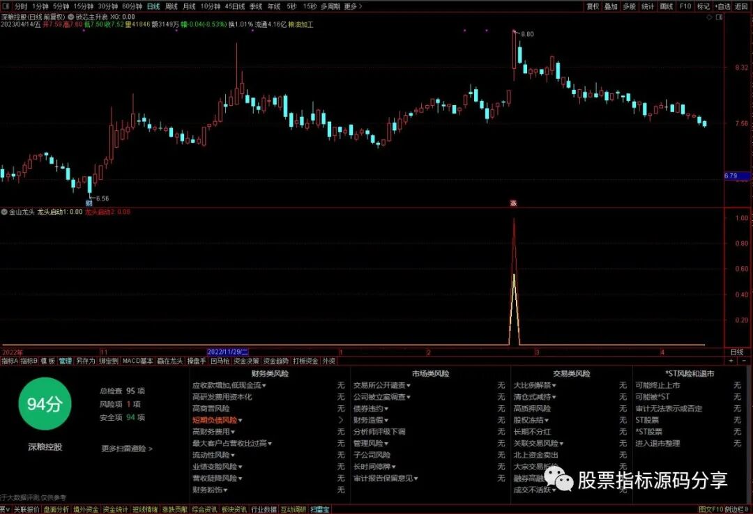The width and height of the screenshot is (753, 514).
Task: Click the diamond icon above the price axis
Action: tap(710, 17)
